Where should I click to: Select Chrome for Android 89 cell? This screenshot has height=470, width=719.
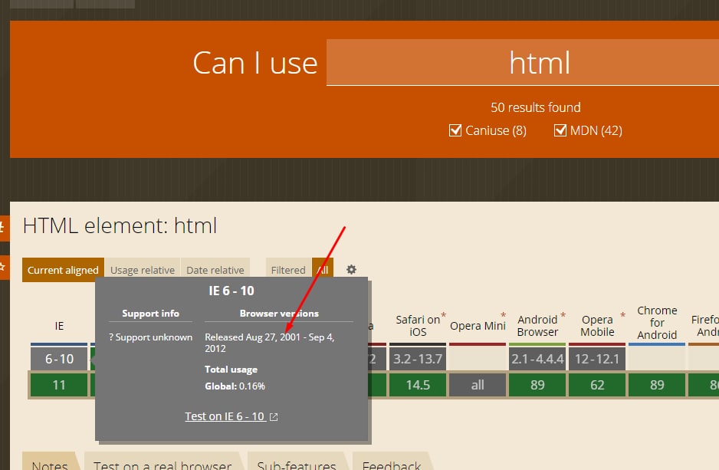tap(657, 385)
